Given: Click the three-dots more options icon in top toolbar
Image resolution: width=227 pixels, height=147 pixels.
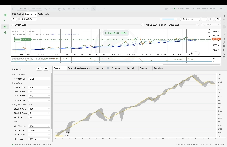Looking at the screenshot, I should 104,9.
